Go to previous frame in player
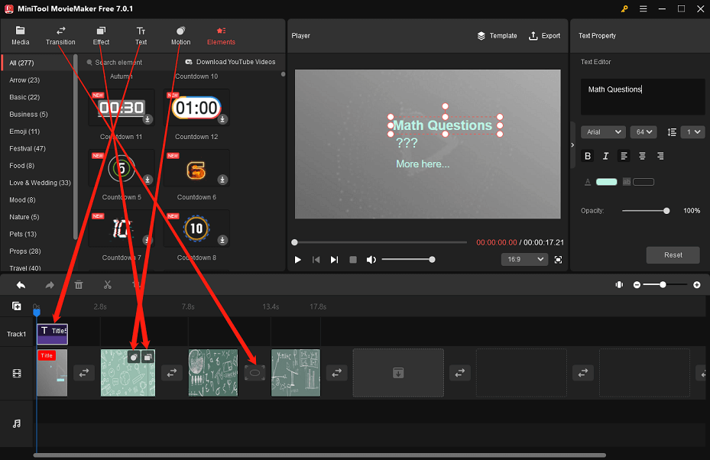This screenshot has height=460, width=710. (x=316, y=260)
